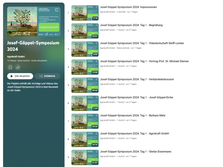Click Agrokraft GmbH channel under Josef-Göppel-Eiche video

pos(107,102)
